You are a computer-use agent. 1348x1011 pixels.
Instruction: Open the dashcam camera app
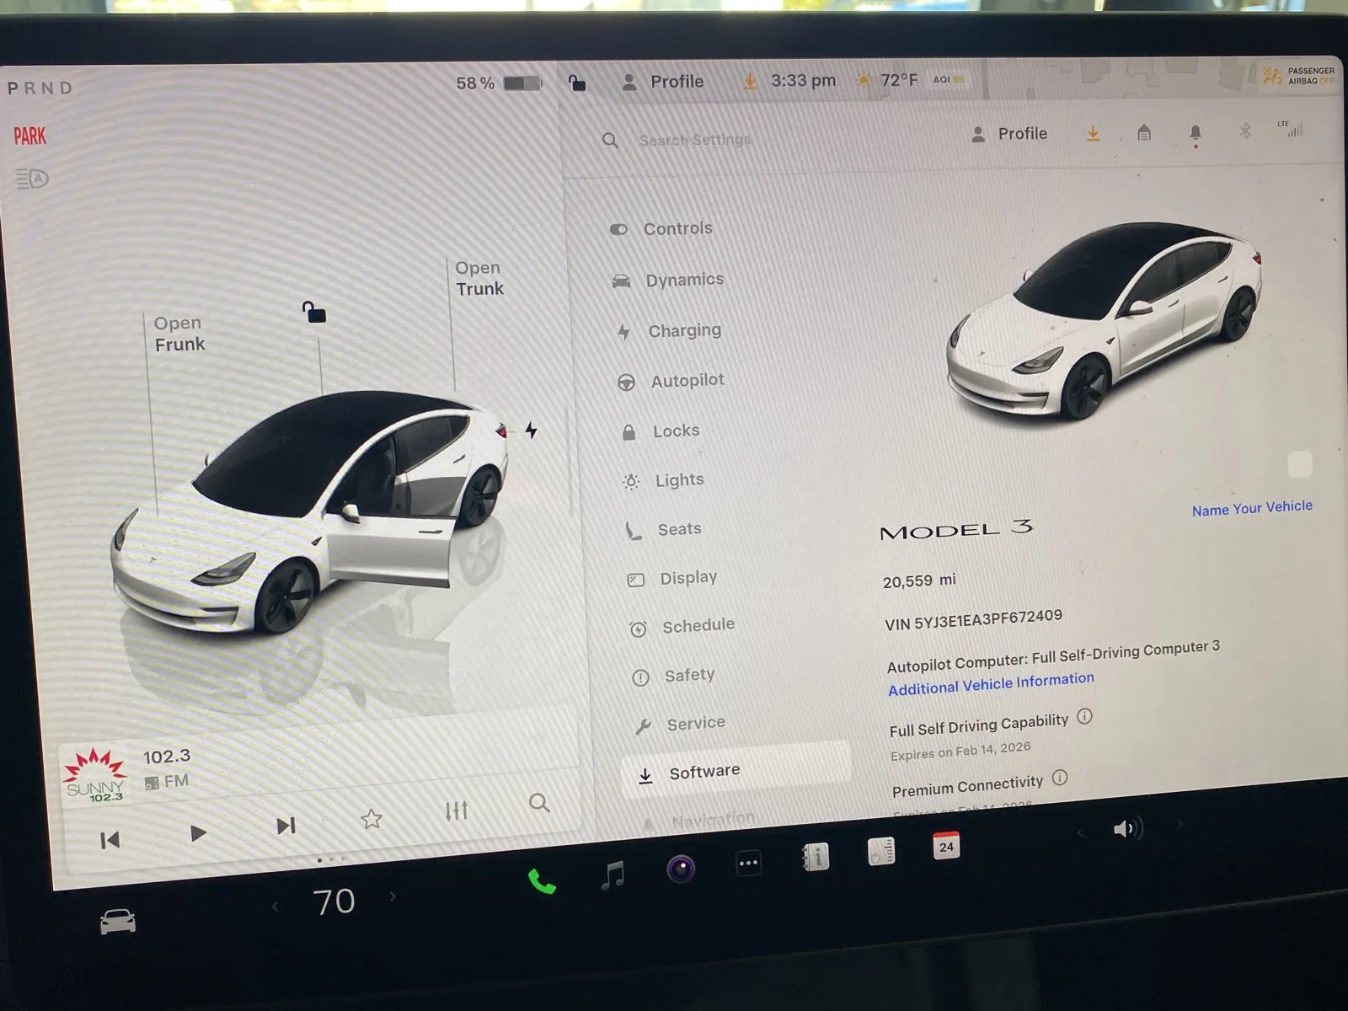click(x=681, y=868)
